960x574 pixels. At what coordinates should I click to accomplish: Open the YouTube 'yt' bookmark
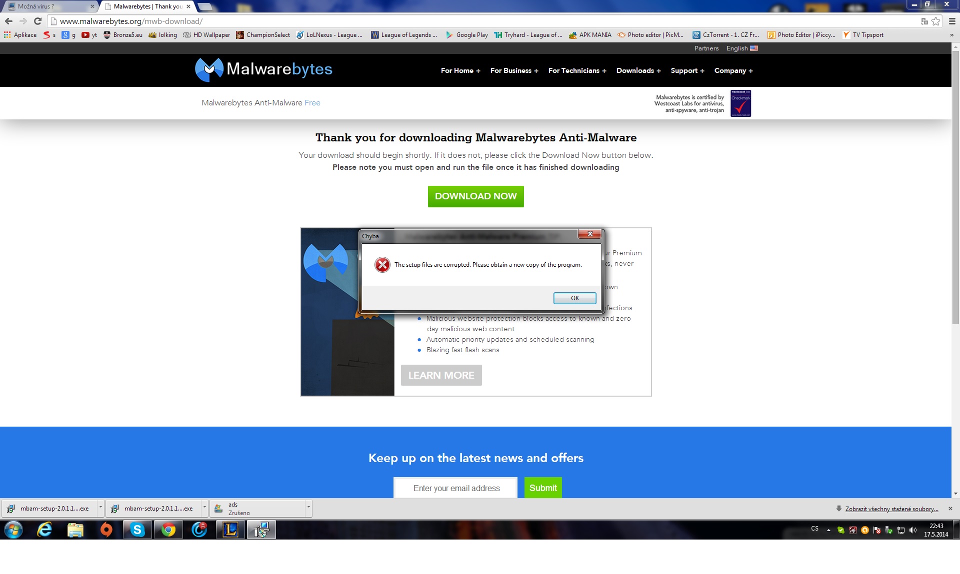(x=89, y=35)
